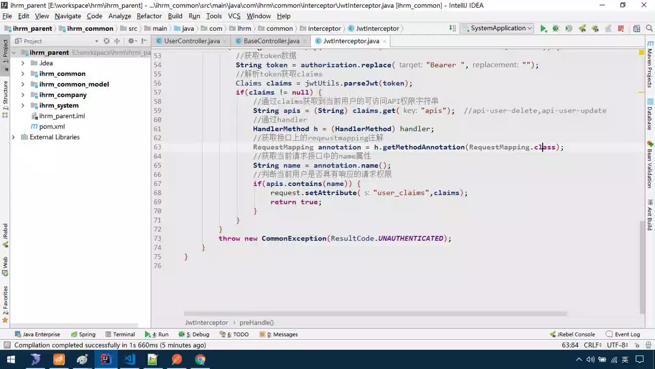Viewport: 655px width, 369px height.
Task: Toggle the 2: Favorites tool window
Action: coord(6,305)
